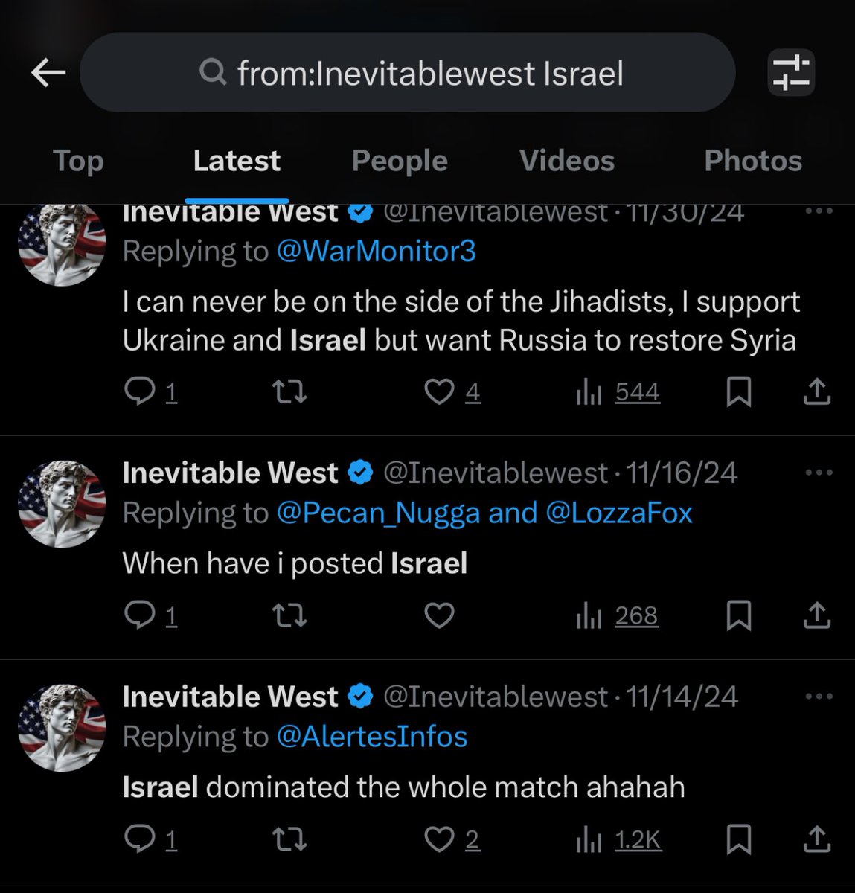
Task: Open more options on the 11/16/24 tweet
Action: tap(819, 473)
